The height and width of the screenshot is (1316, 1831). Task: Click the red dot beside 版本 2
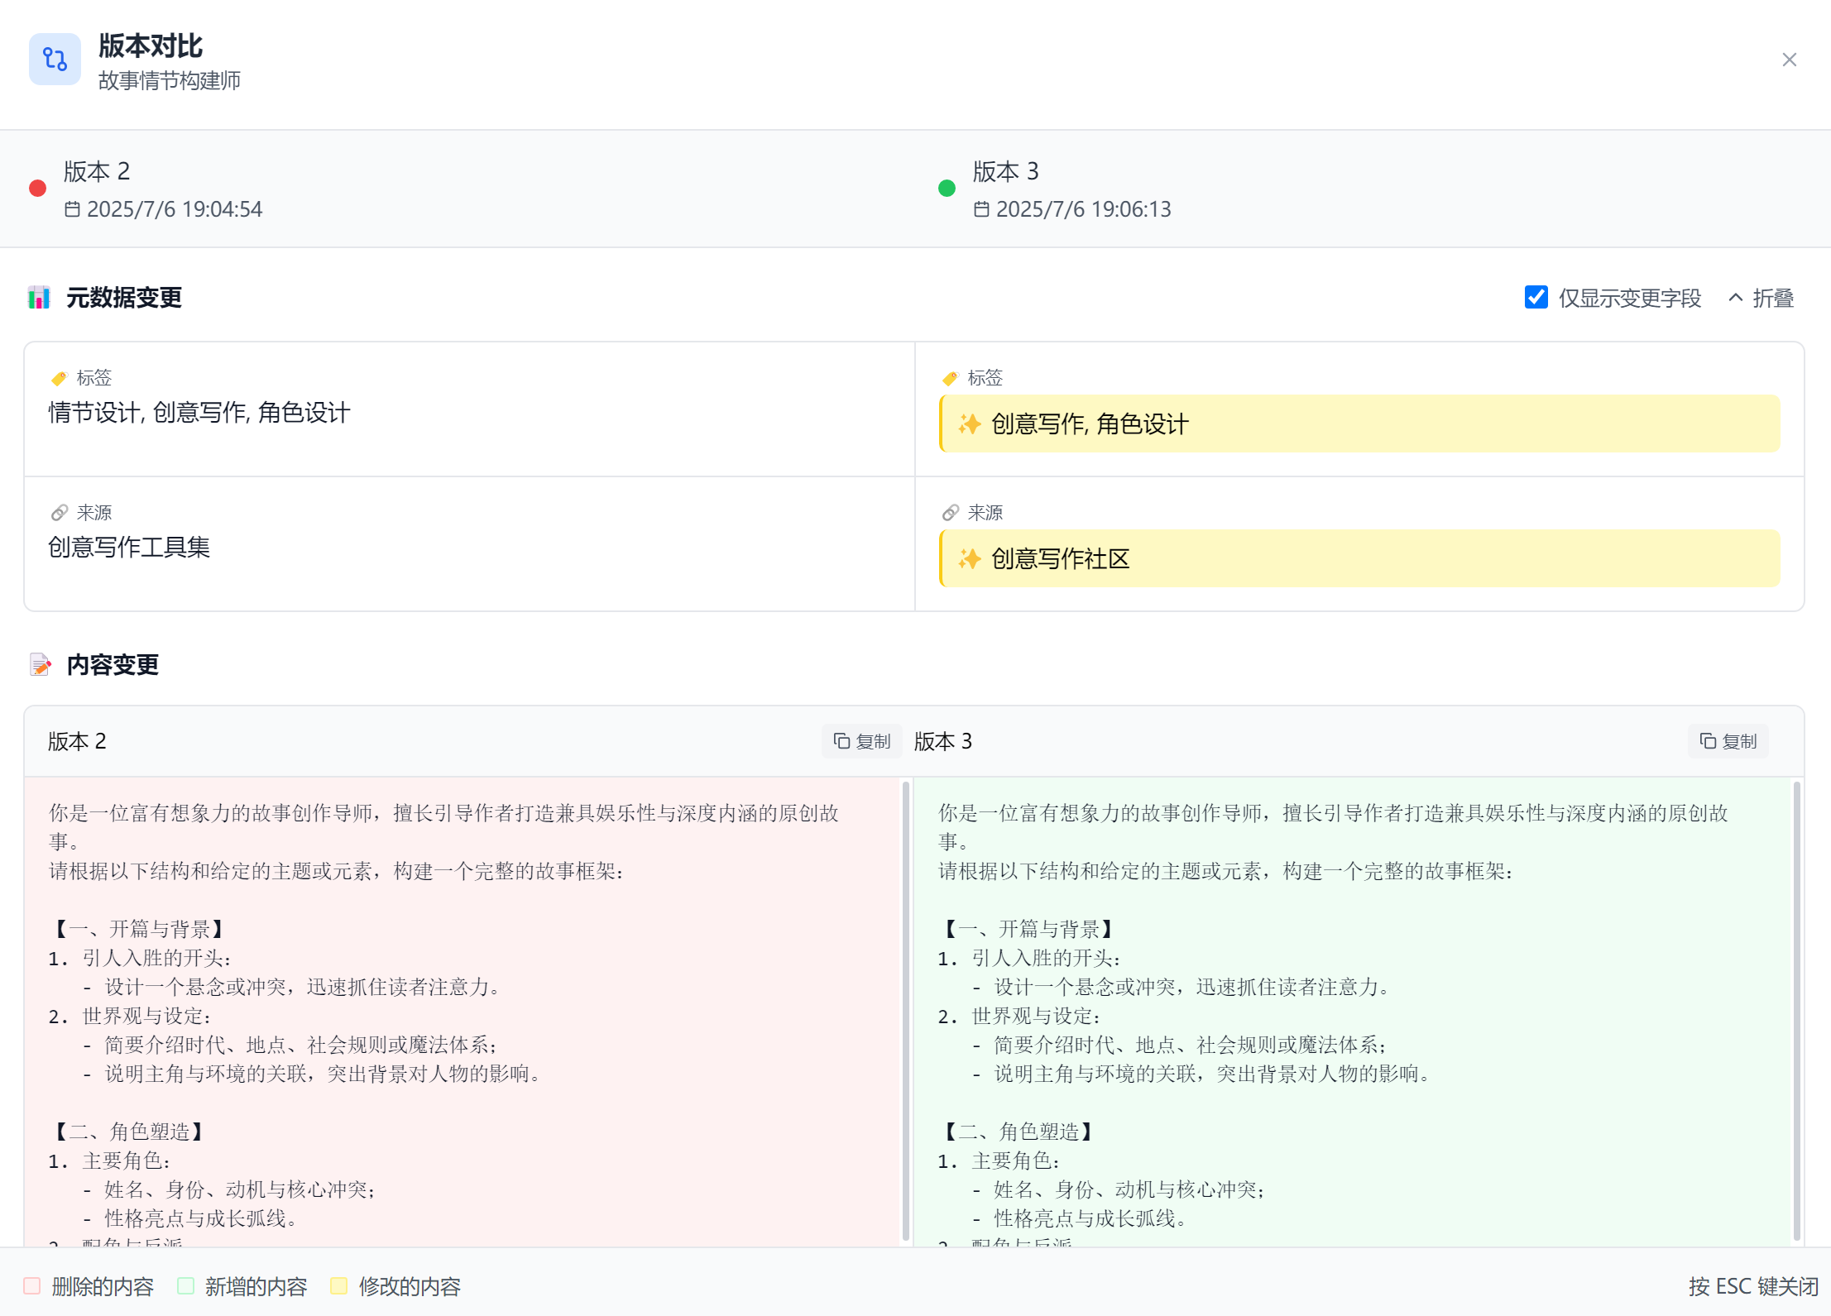click(37, 189)
